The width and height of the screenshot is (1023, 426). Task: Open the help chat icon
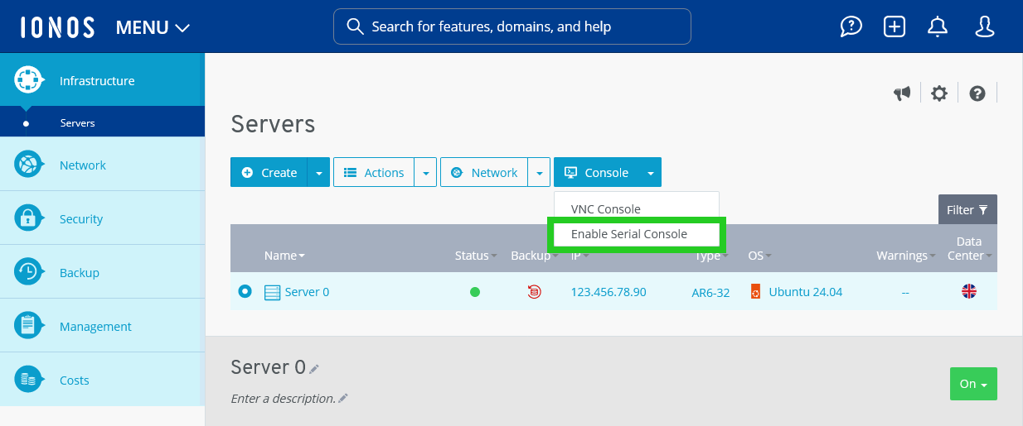(851, 26)
